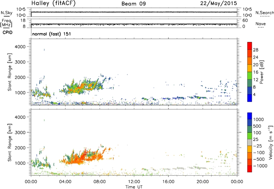The image size is (274, 189).
Task: Pick the yellow Power segment between 16 and 20
Action: (250, 68)
